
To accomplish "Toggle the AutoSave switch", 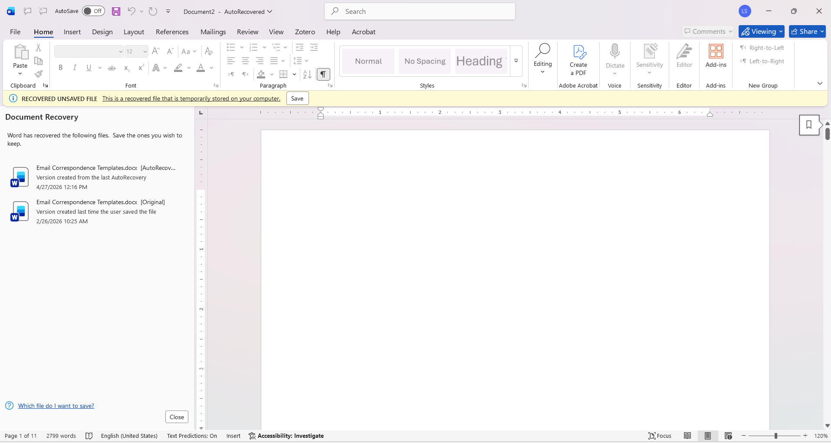I will tap(93, 11).
